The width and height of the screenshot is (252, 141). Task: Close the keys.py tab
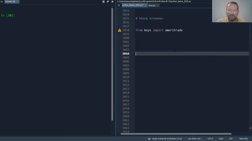[x=157, y=5]
